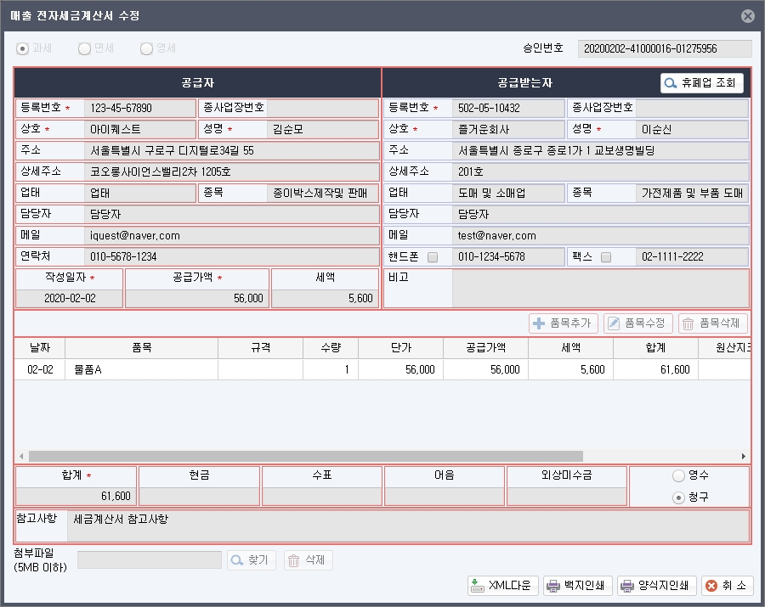The image size is (765, 607).
Task: Click recipient 상호 field 즐거운회사
Action: pyautogui.click(x=508, y=130)
